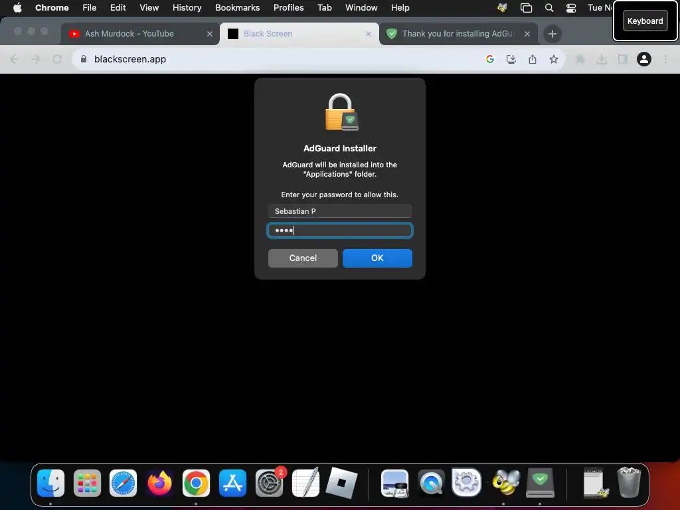Click the Google icon in the address bar
Screen dimensions: 680x510
pos(490,59)
